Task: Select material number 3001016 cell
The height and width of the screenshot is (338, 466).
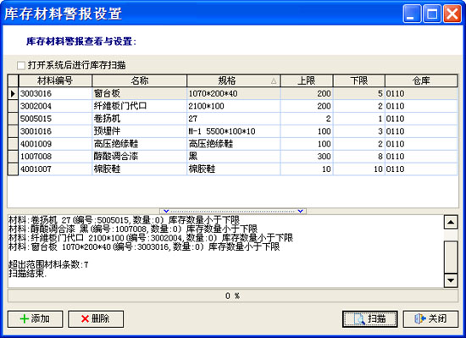Action: pos(55,131)
